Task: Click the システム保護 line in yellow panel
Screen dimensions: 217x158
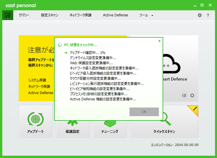Action: (37, 80)
